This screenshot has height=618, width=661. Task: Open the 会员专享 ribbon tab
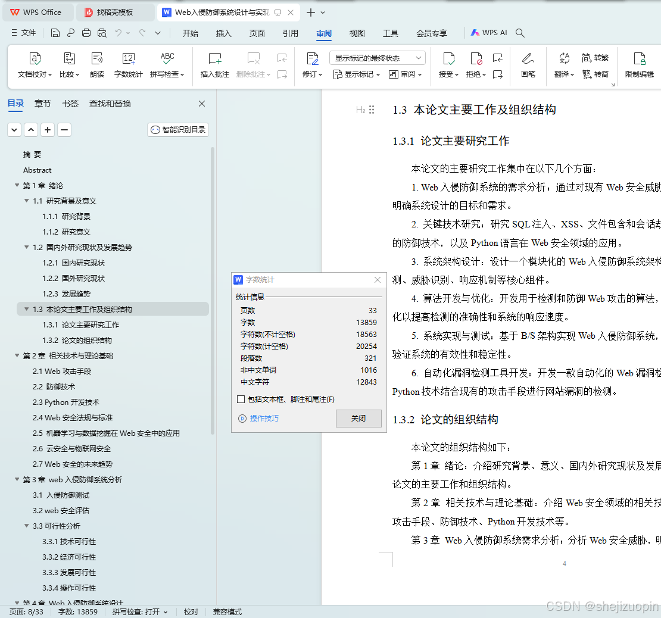point(432,33)
